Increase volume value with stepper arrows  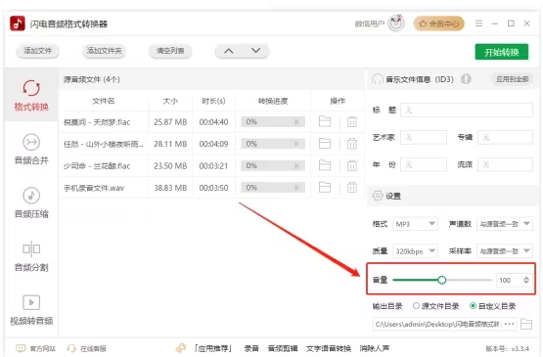[526, 278]
